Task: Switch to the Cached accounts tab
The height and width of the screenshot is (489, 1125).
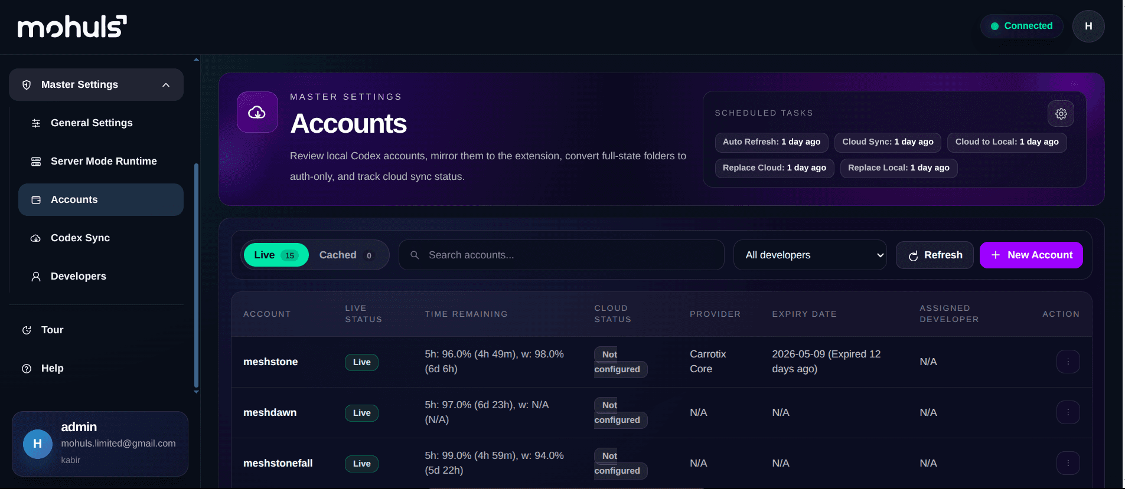Action: 346,255
